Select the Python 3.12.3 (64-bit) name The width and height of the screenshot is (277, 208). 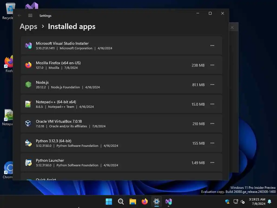[x=54, y=141]
